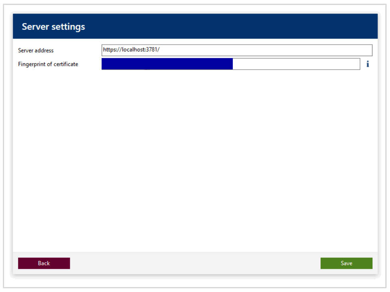Place cursor in the fingerprint of certificate field
The image size is (390, 292).
(x=231, y=64)
